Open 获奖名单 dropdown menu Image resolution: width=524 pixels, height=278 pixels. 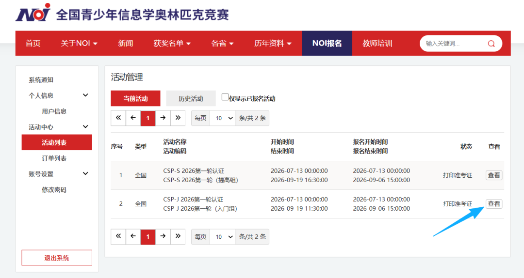(172, 44)
